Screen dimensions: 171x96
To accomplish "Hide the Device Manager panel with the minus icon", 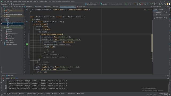I will coord(168,7).
